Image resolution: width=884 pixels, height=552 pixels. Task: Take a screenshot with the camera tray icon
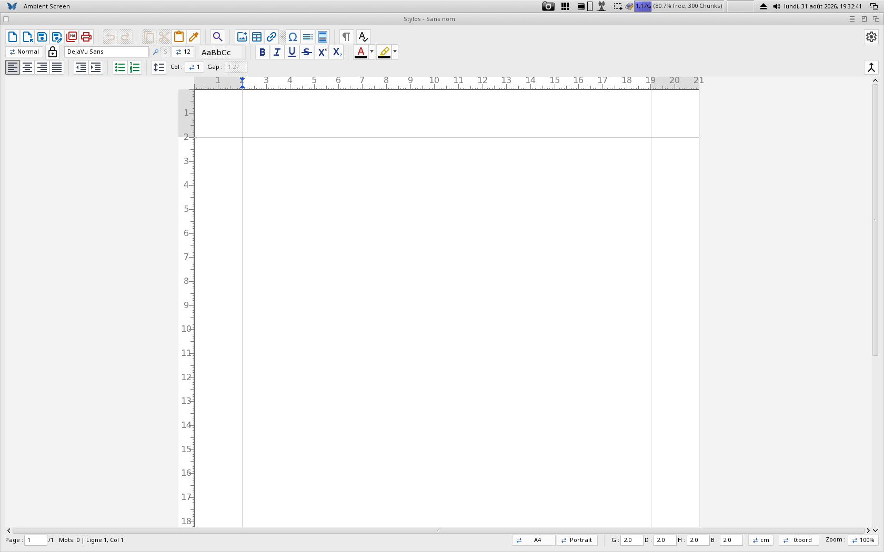(x=548, y=6)
